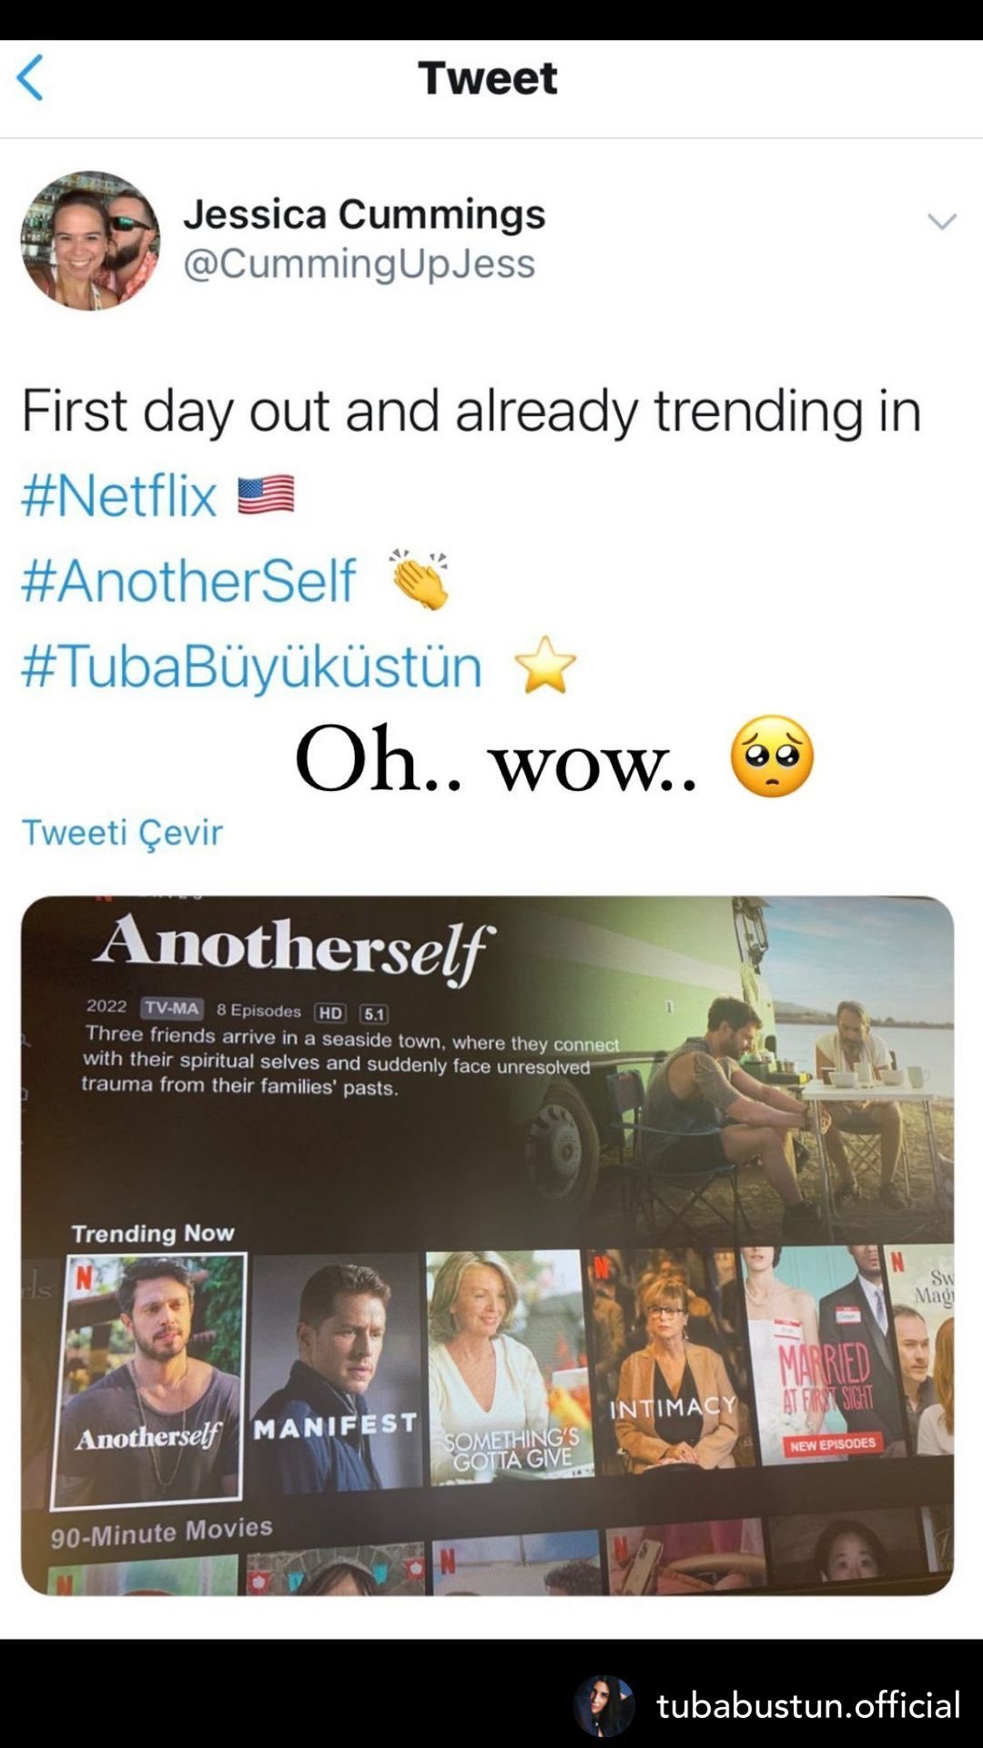983x1748 pixels.
Task: Tap the Married at First Sight poster
Action: pyautogui.click(x=822, y=1357)
